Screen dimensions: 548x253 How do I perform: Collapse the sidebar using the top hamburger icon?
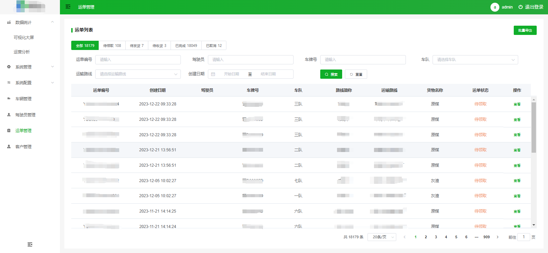pyautogui.click(x=68, y=7)
